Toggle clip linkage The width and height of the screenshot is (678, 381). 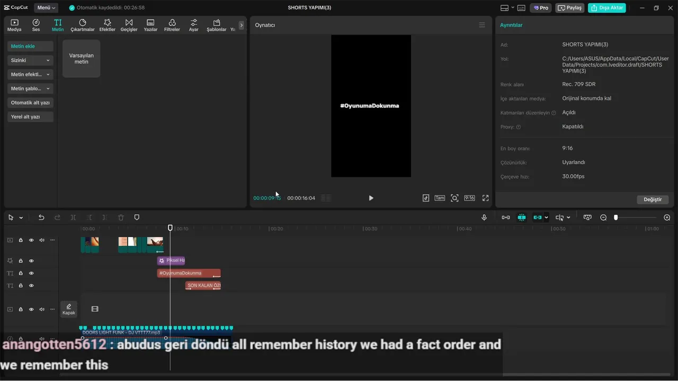[538, 217]
